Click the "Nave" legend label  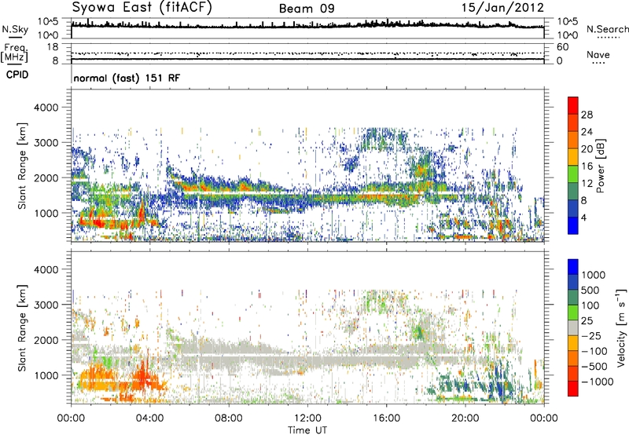click(x=598, y=54)
